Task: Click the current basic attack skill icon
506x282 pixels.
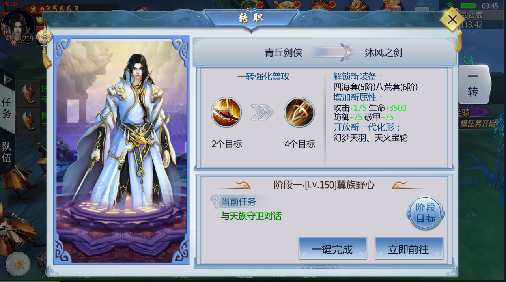Action: (x=226, y=112)
